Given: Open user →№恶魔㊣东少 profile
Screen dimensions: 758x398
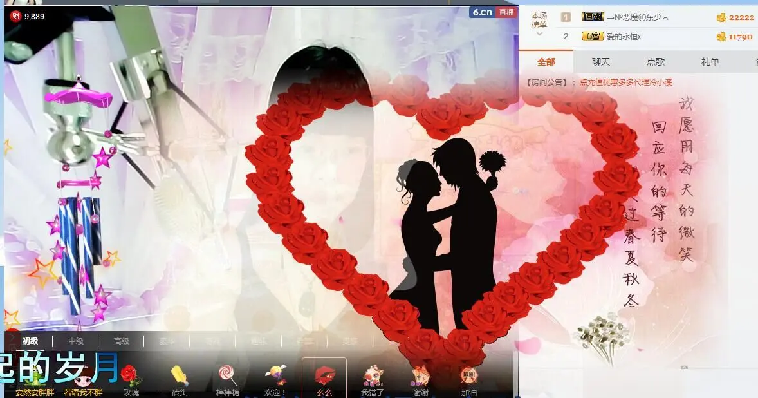Looking at the screenshot, I should tap(638, 17).
